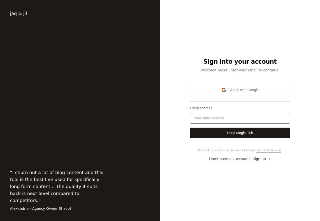Follow the Sign up link

pyautogui.click(x=259, y=159)
